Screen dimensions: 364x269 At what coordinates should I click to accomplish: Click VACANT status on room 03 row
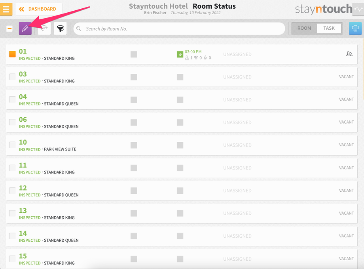point(346,76)
